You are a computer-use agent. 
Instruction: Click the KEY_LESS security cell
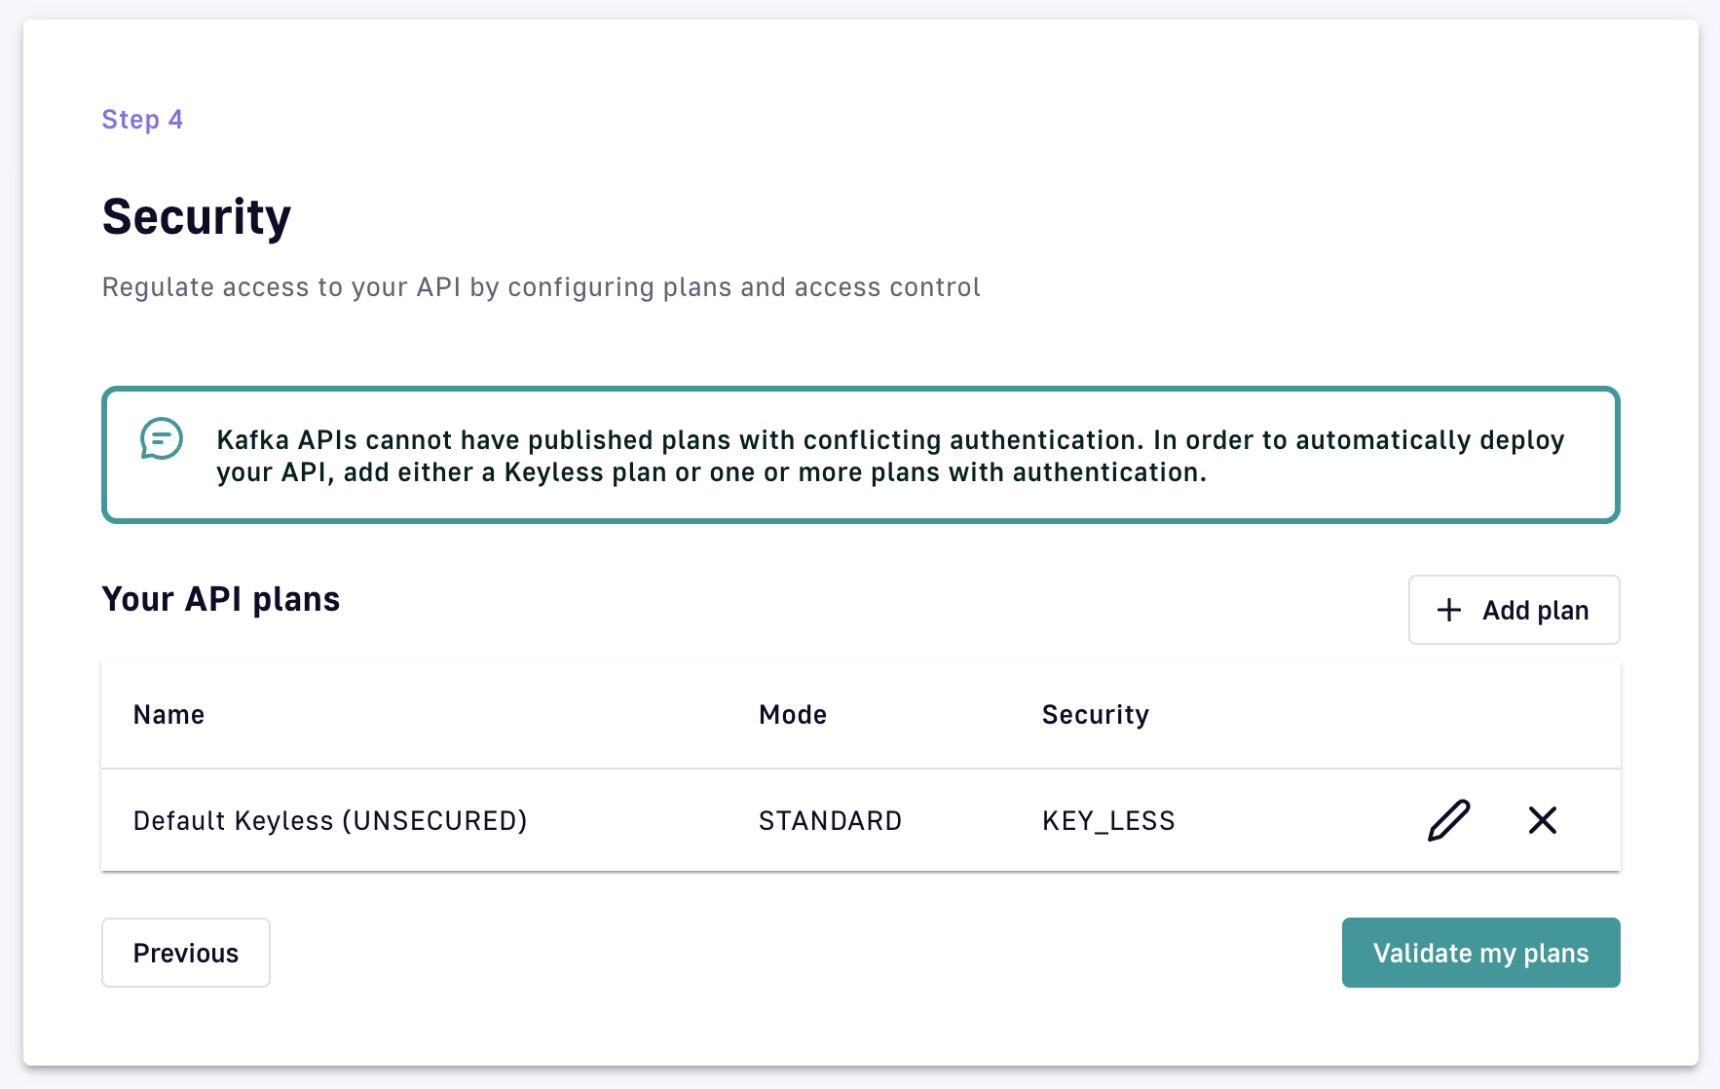1108,821
